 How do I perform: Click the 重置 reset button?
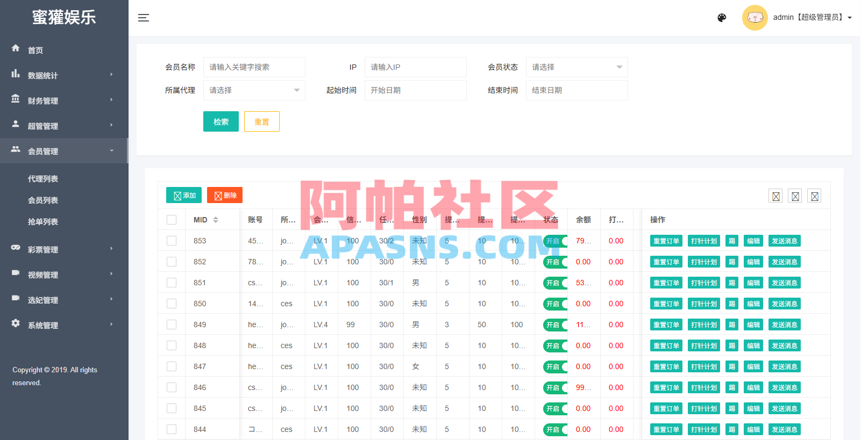point(262,121)
